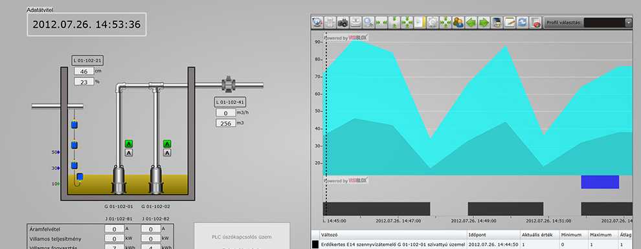Click the camera snapshot toolbar icon

pyautogui.click(x=343, y=23)
